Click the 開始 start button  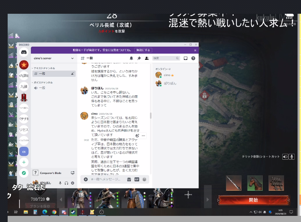254,200
